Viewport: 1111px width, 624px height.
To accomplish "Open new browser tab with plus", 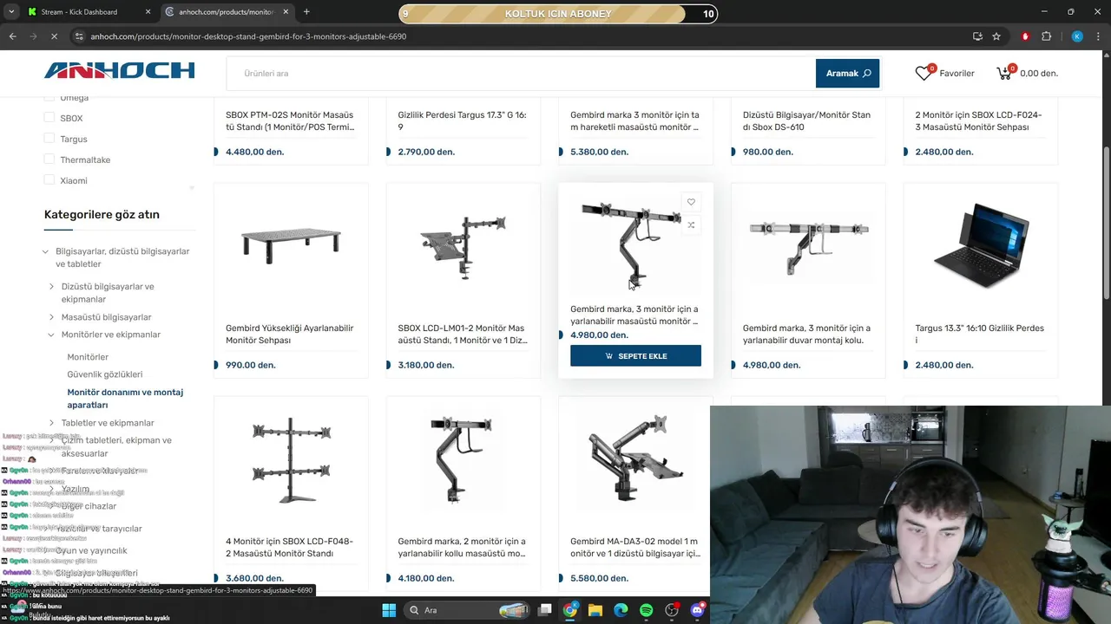I will click(306, 12).
